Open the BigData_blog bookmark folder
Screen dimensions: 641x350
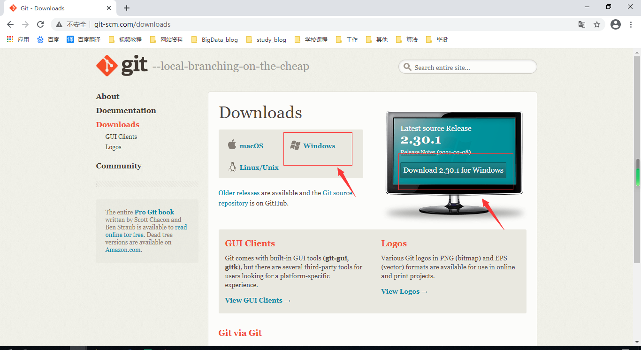[214, 39]
